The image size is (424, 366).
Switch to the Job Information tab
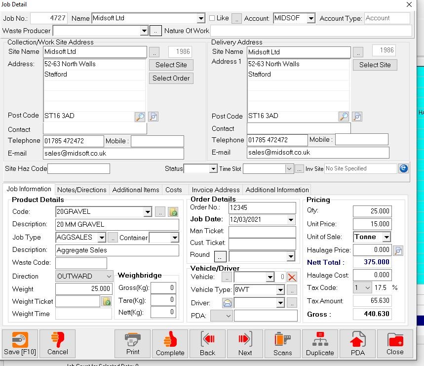tap(29, 189)
